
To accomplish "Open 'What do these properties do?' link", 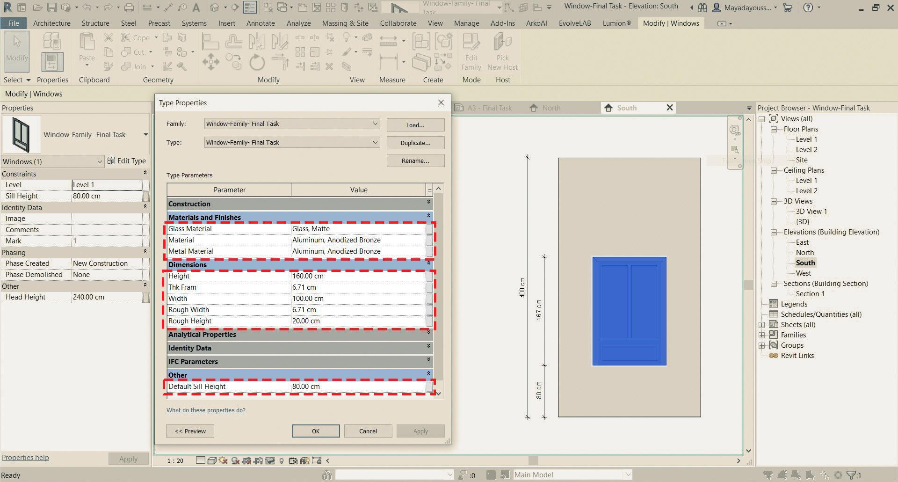I will coord(206,410).
